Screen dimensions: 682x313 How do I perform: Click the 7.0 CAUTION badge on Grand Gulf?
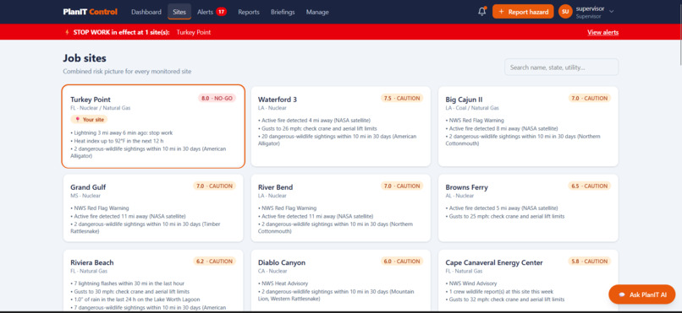(214, 186)
